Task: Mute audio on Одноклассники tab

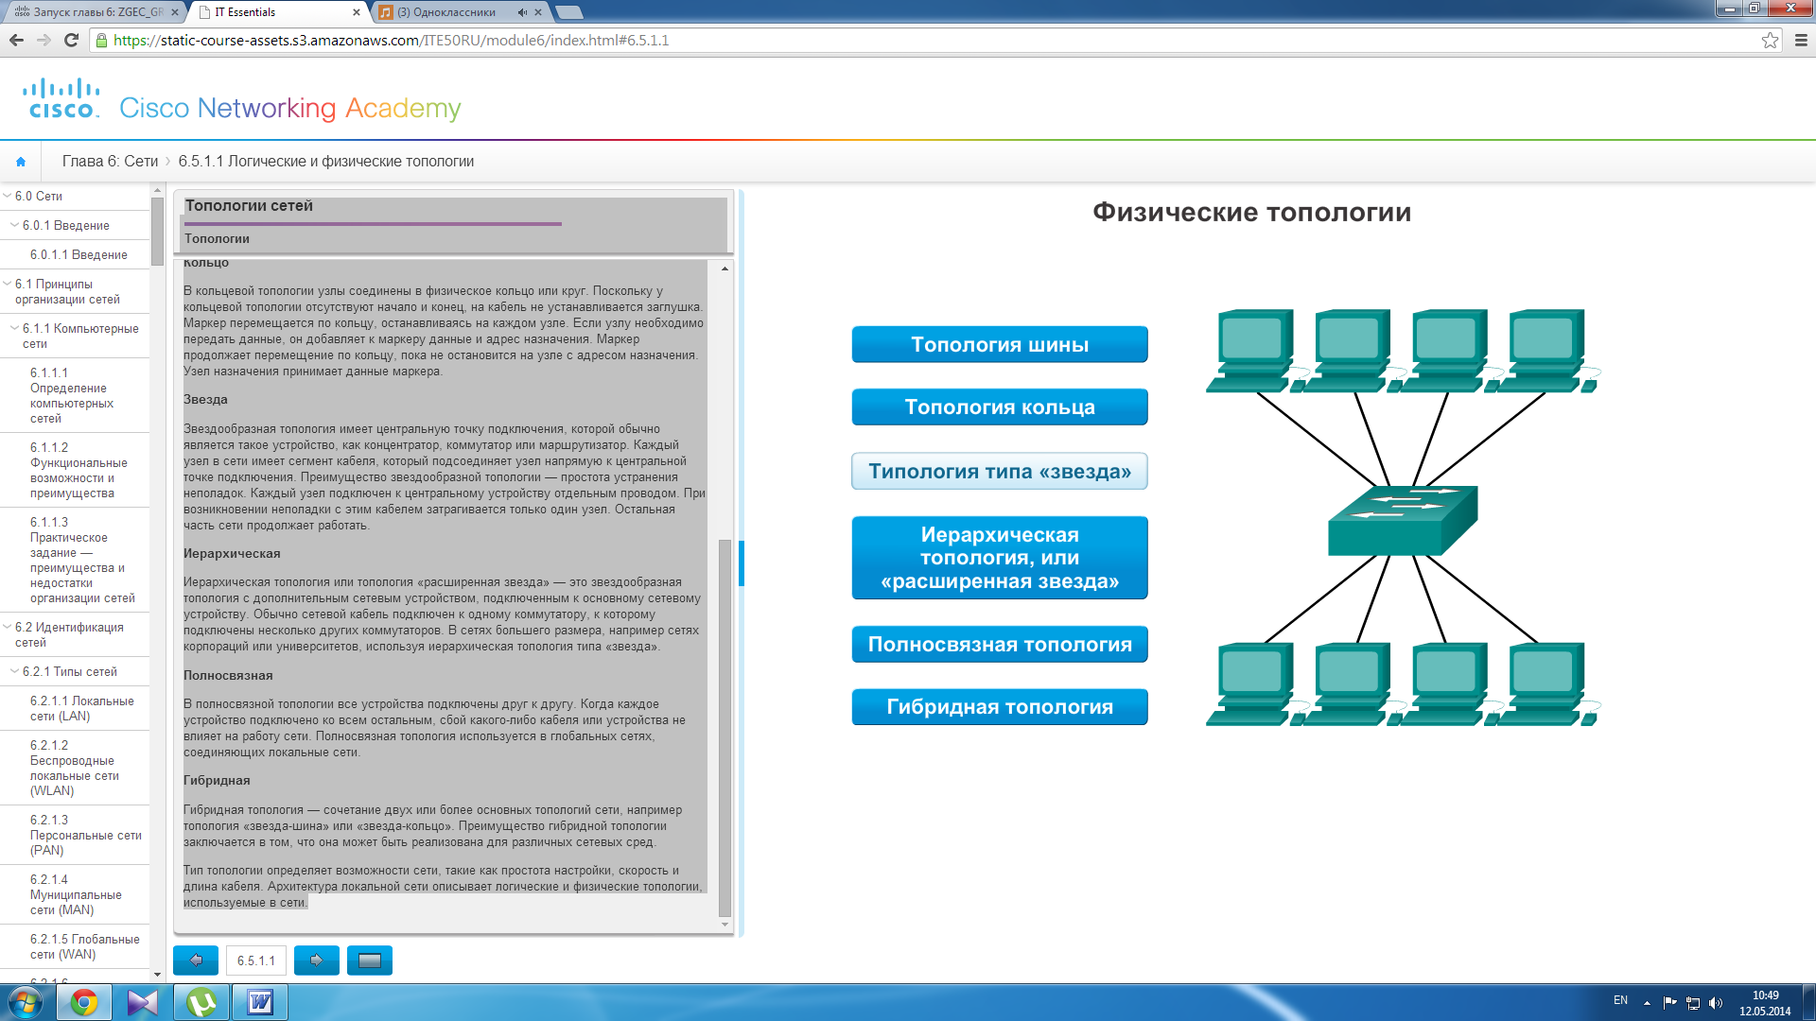Action: [522, 12]
